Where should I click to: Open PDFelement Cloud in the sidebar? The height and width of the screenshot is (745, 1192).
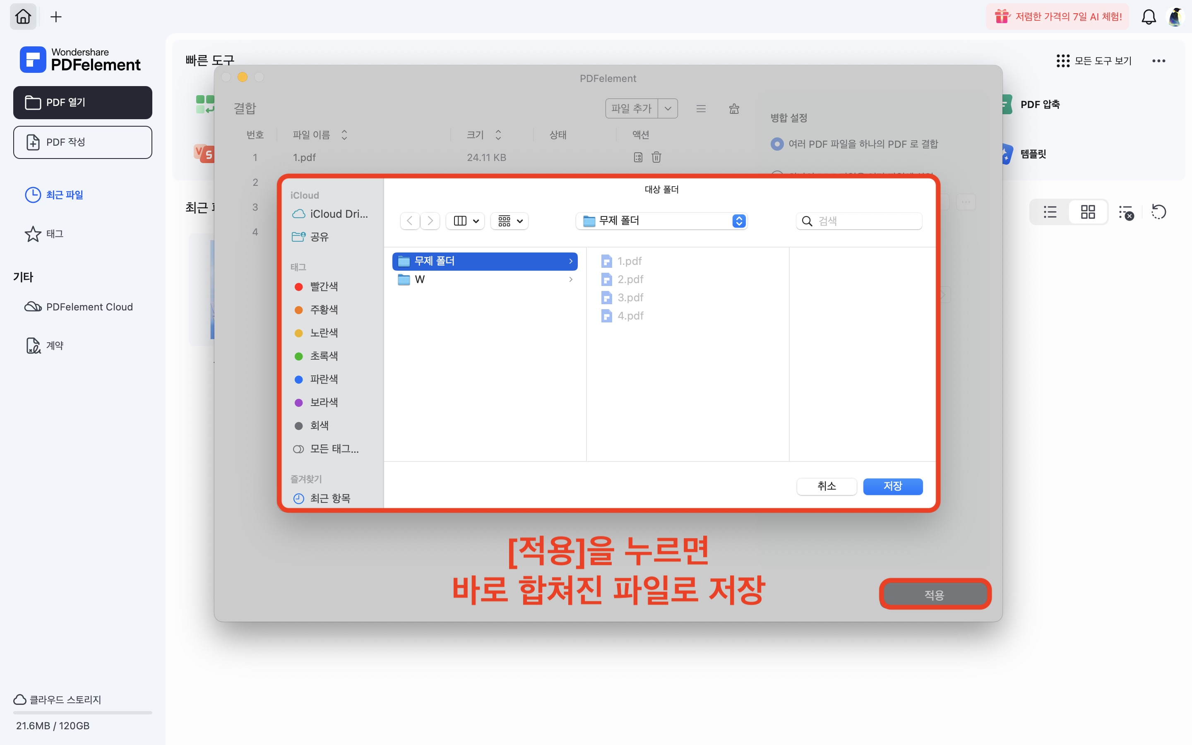89,307
